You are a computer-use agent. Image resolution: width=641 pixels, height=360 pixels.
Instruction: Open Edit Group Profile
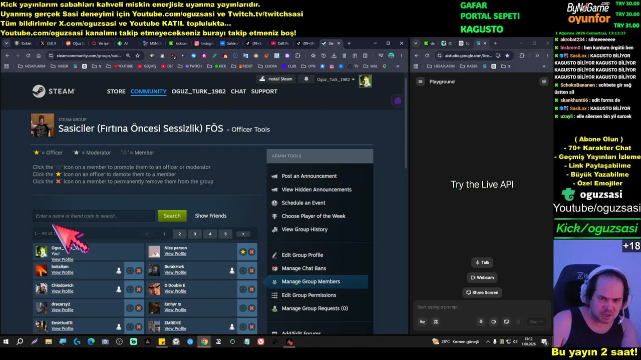point(302,255)
